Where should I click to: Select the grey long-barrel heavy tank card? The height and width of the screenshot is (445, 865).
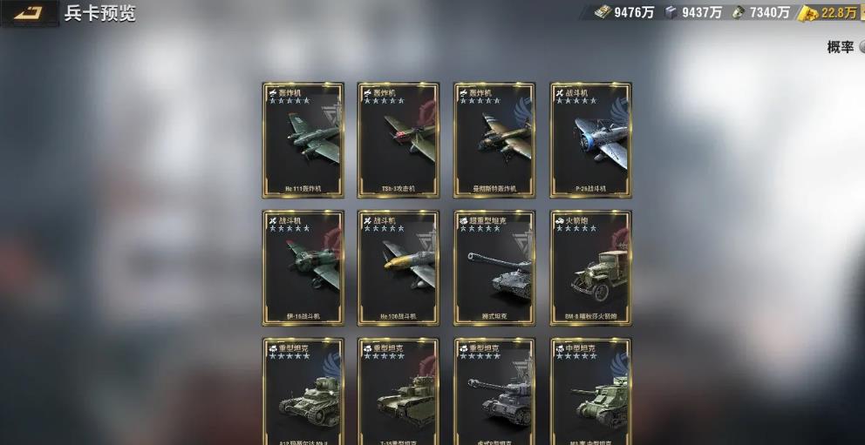pyautogui.click(x=494, y=392)
